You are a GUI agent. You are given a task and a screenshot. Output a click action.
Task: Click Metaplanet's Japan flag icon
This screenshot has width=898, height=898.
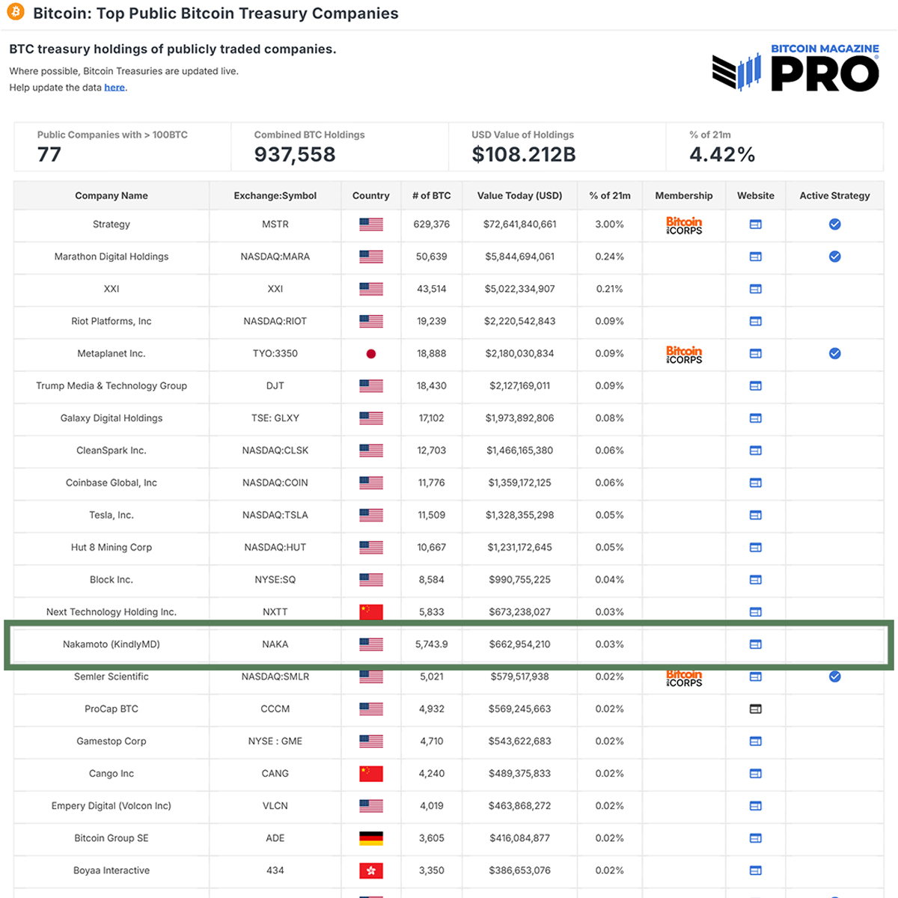(x=371, y=354)
